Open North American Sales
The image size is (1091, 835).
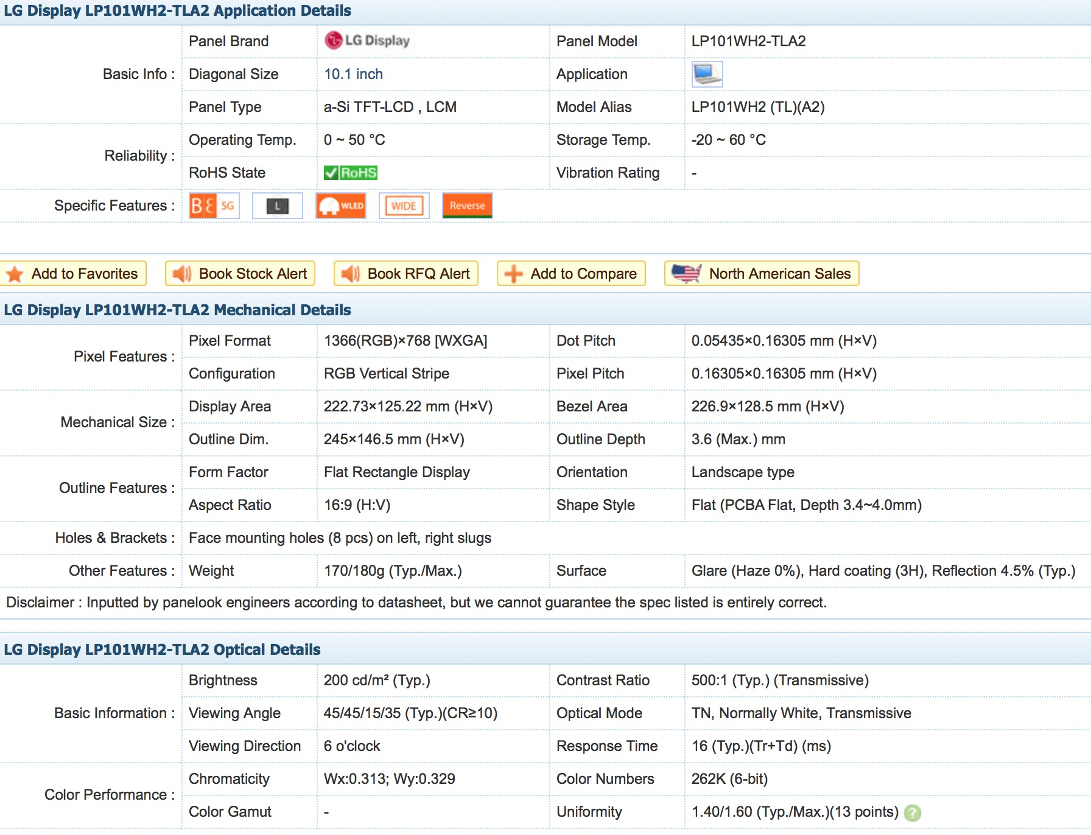click(762, 274)
